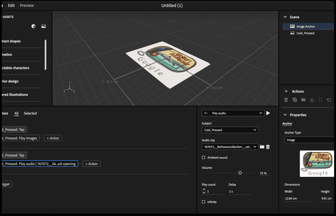Delete the audio clip with trash icon
336x216 pixels.
pos(268,147)
